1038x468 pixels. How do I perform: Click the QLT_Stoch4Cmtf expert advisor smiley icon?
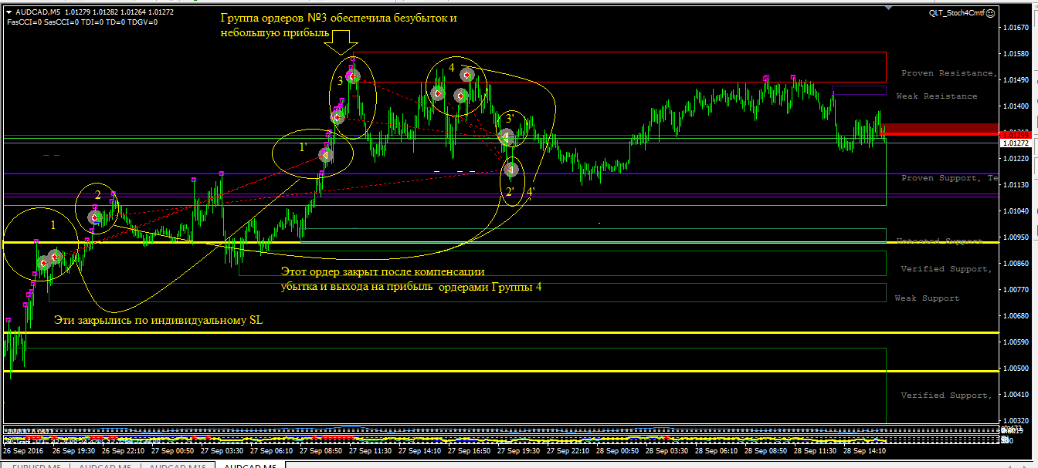[x=991, y=12]
